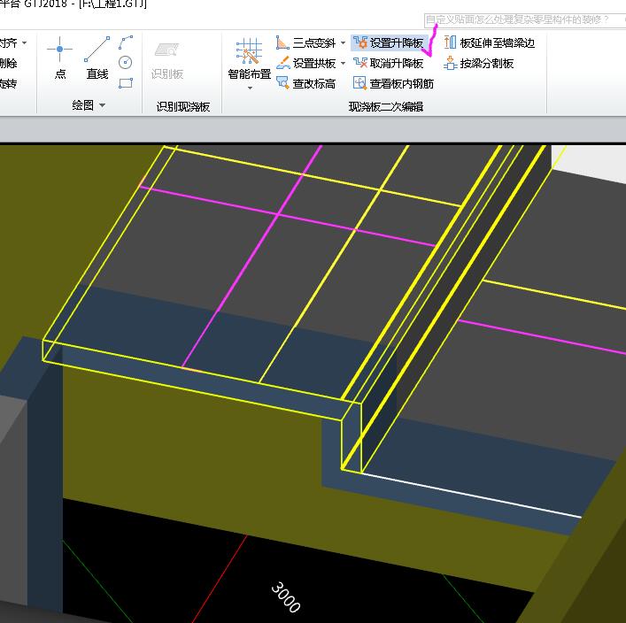Click Cancel Raised/Lowered Slab (取消升降板)

388,63
